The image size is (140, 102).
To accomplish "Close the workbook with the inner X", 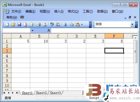I will click(x=135, y=17).
